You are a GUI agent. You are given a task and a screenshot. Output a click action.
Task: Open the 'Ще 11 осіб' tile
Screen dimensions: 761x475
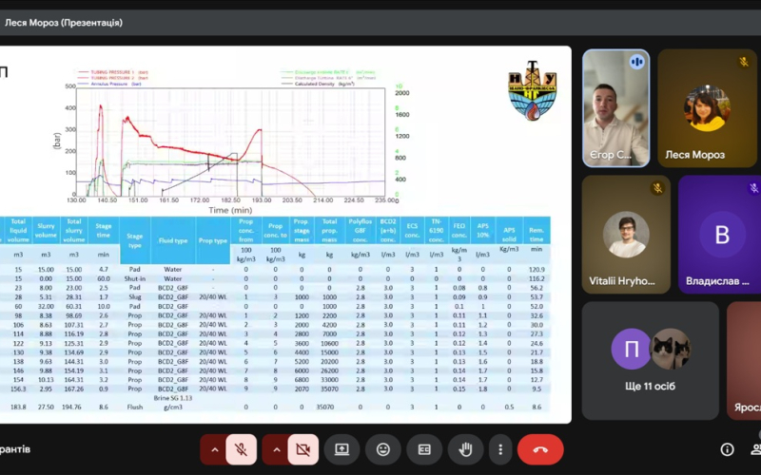(648, 363)
